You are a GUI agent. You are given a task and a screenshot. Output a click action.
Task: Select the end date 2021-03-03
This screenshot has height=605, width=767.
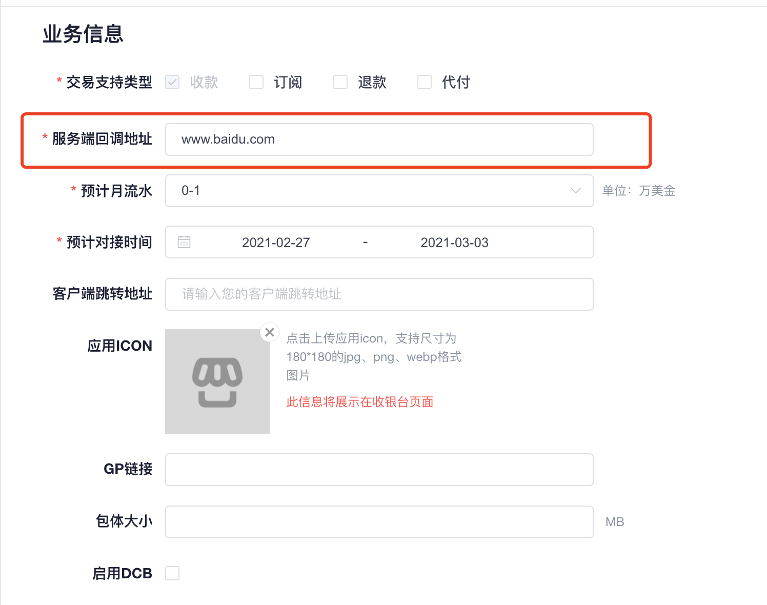coord(455,243)
